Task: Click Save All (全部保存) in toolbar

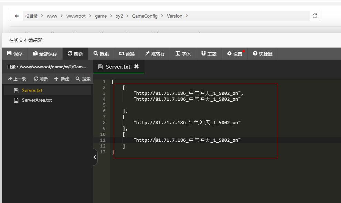Action: pyautogui.click(x=45, y=54)
